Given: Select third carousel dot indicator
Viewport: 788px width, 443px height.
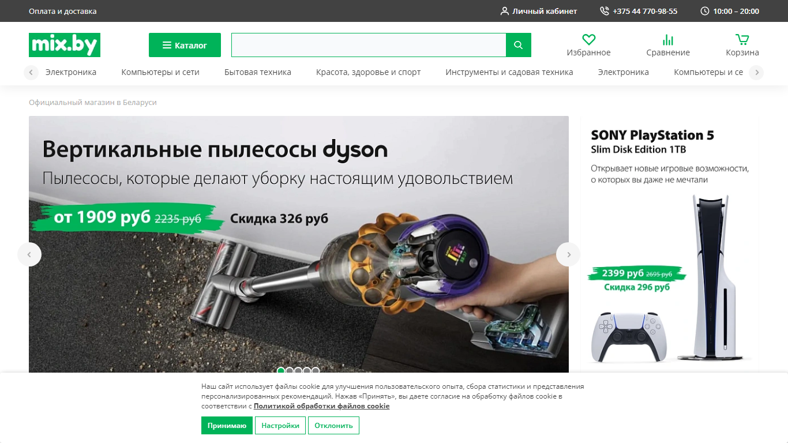Looking at the screenshot, I should click(x=298, y=370).
